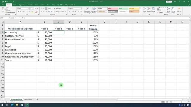191x107 pixels.
Task: Switch to the Mixed Demo sheet tab
Action: 28,100
